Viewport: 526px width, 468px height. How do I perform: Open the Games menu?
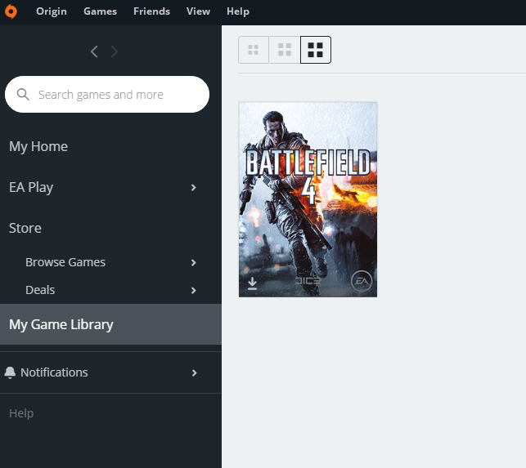(x=100, y=11)
